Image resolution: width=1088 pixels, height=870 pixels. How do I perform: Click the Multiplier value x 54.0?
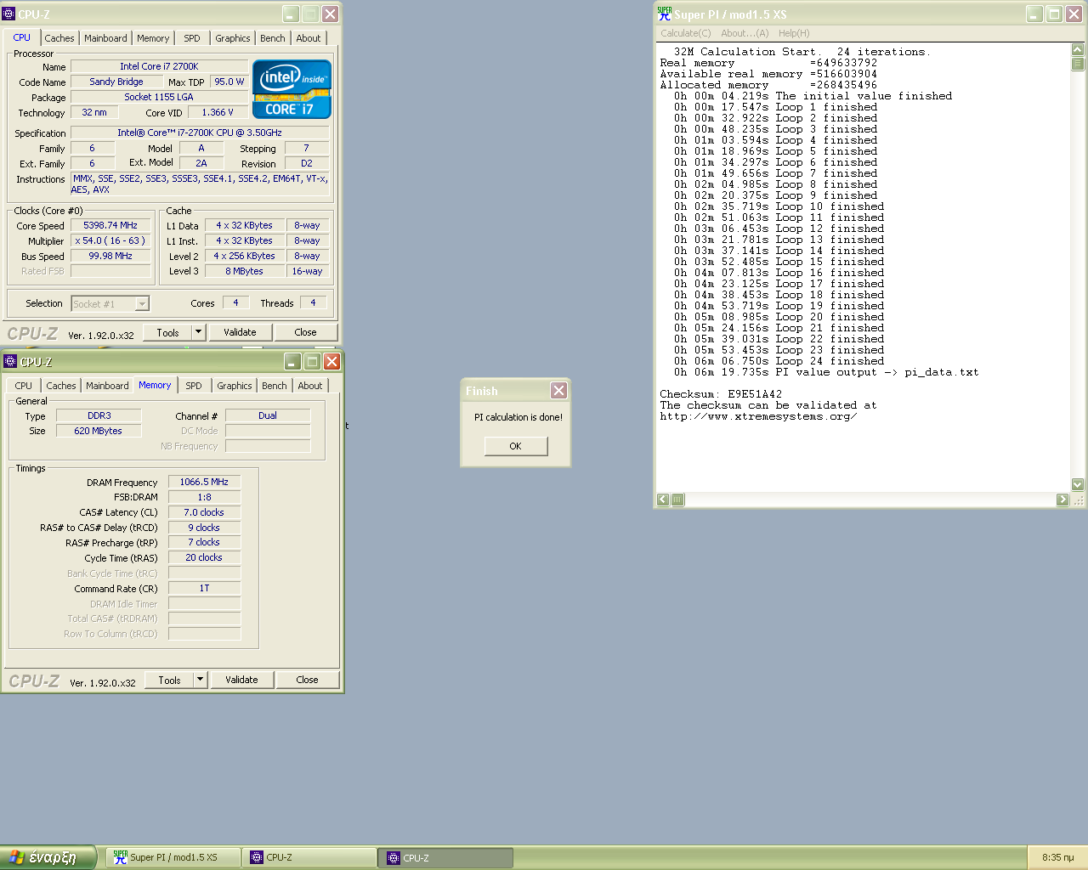click(x=110, y=240)
